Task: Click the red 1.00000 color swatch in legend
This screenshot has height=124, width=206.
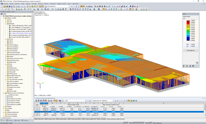Action: pos(188,21)
